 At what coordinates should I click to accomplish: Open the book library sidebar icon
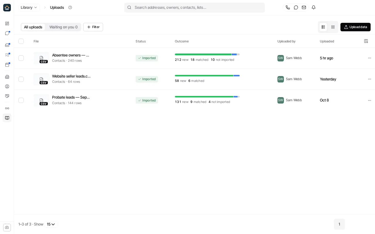tap(7, 118)
